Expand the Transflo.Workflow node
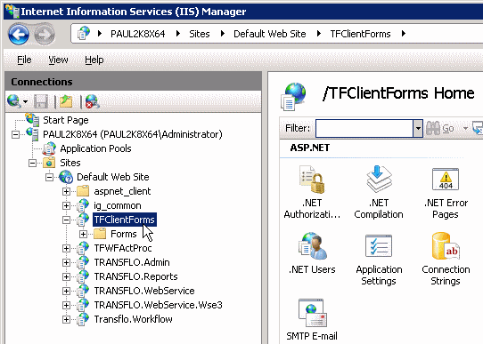 click(x=66, y=319)
